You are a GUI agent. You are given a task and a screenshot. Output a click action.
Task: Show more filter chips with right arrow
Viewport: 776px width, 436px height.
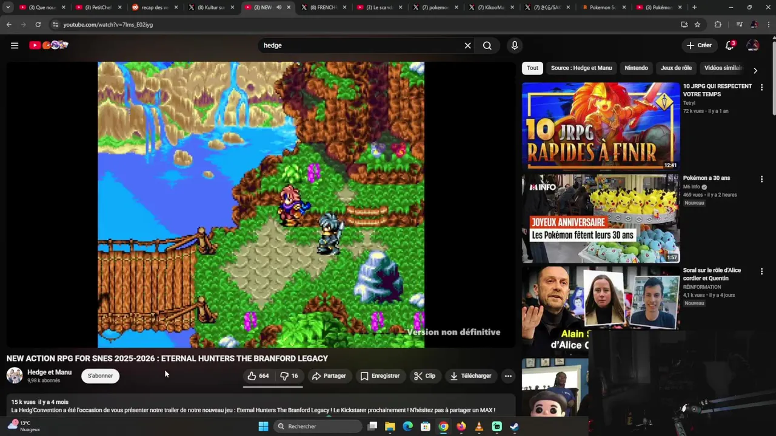coord(755,70)
